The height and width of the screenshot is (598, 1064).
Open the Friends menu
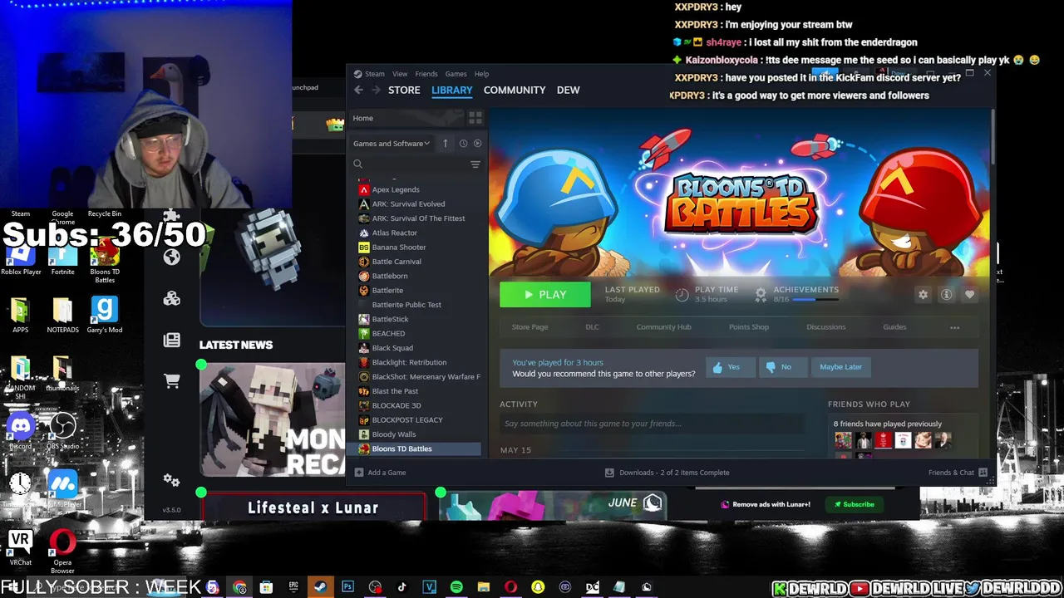point(426,74)
